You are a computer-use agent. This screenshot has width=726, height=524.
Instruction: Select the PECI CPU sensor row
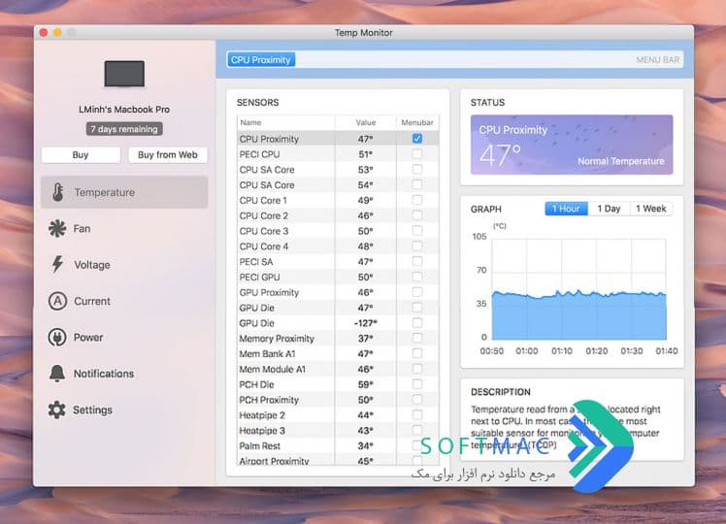338,154
